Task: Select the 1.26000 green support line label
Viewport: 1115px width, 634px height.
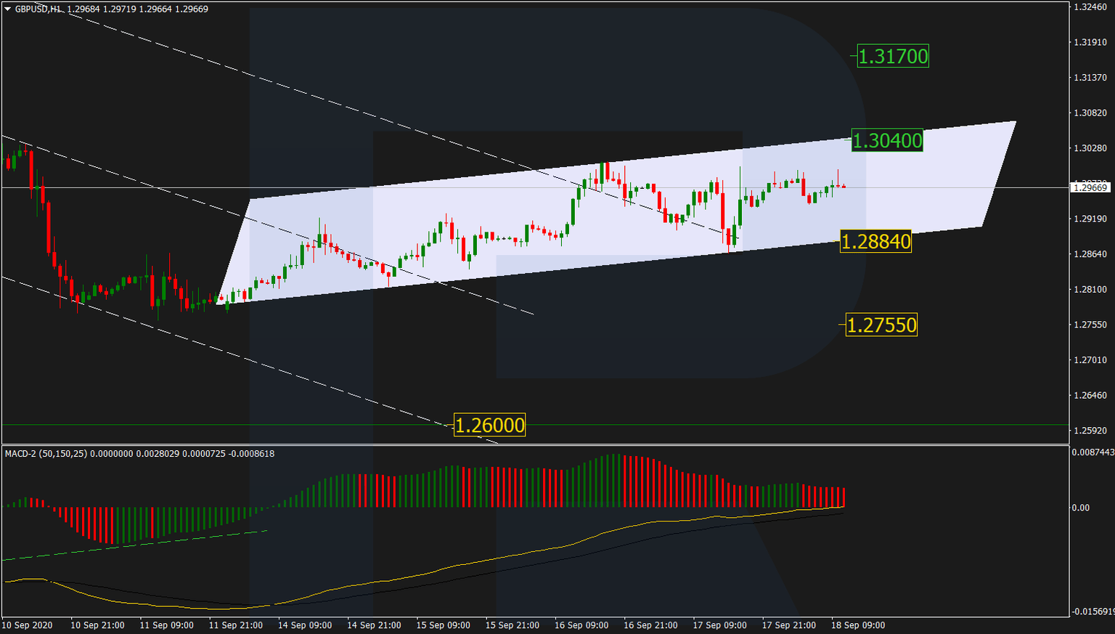Action: (490, 426)
